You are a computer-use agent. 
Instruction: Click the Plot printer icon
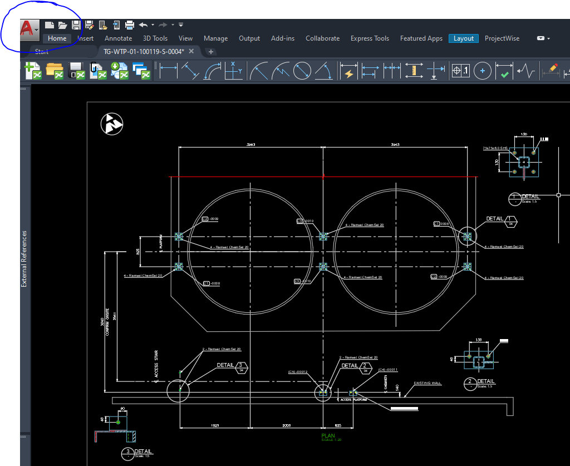(x=129, y=25)
